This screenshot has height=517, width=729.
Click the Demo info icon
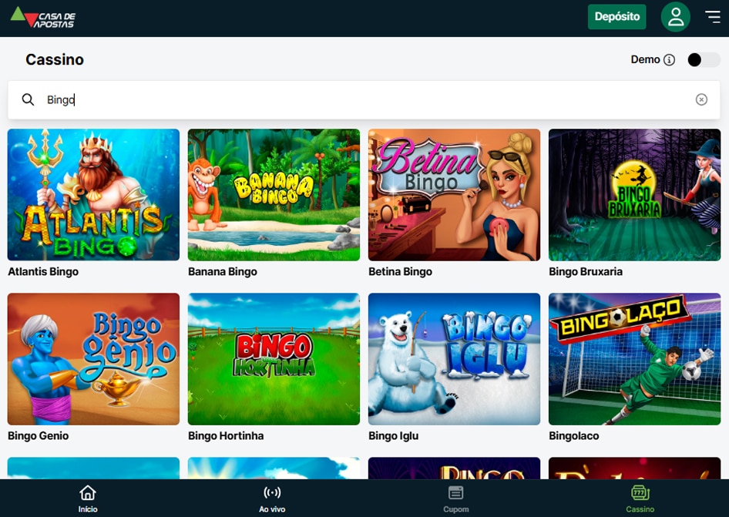click(x=669, y=60)
